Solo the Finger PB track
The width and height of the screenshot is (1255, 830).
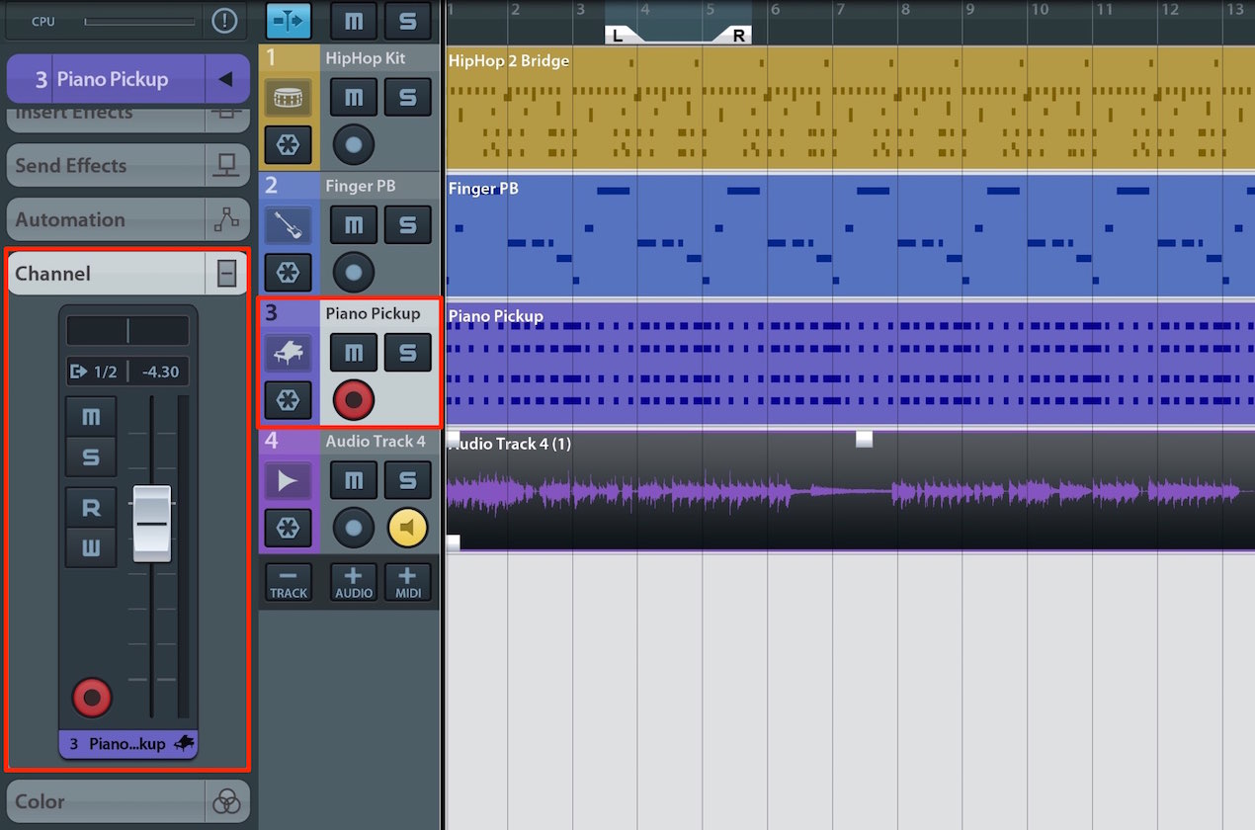click(407, 225)
